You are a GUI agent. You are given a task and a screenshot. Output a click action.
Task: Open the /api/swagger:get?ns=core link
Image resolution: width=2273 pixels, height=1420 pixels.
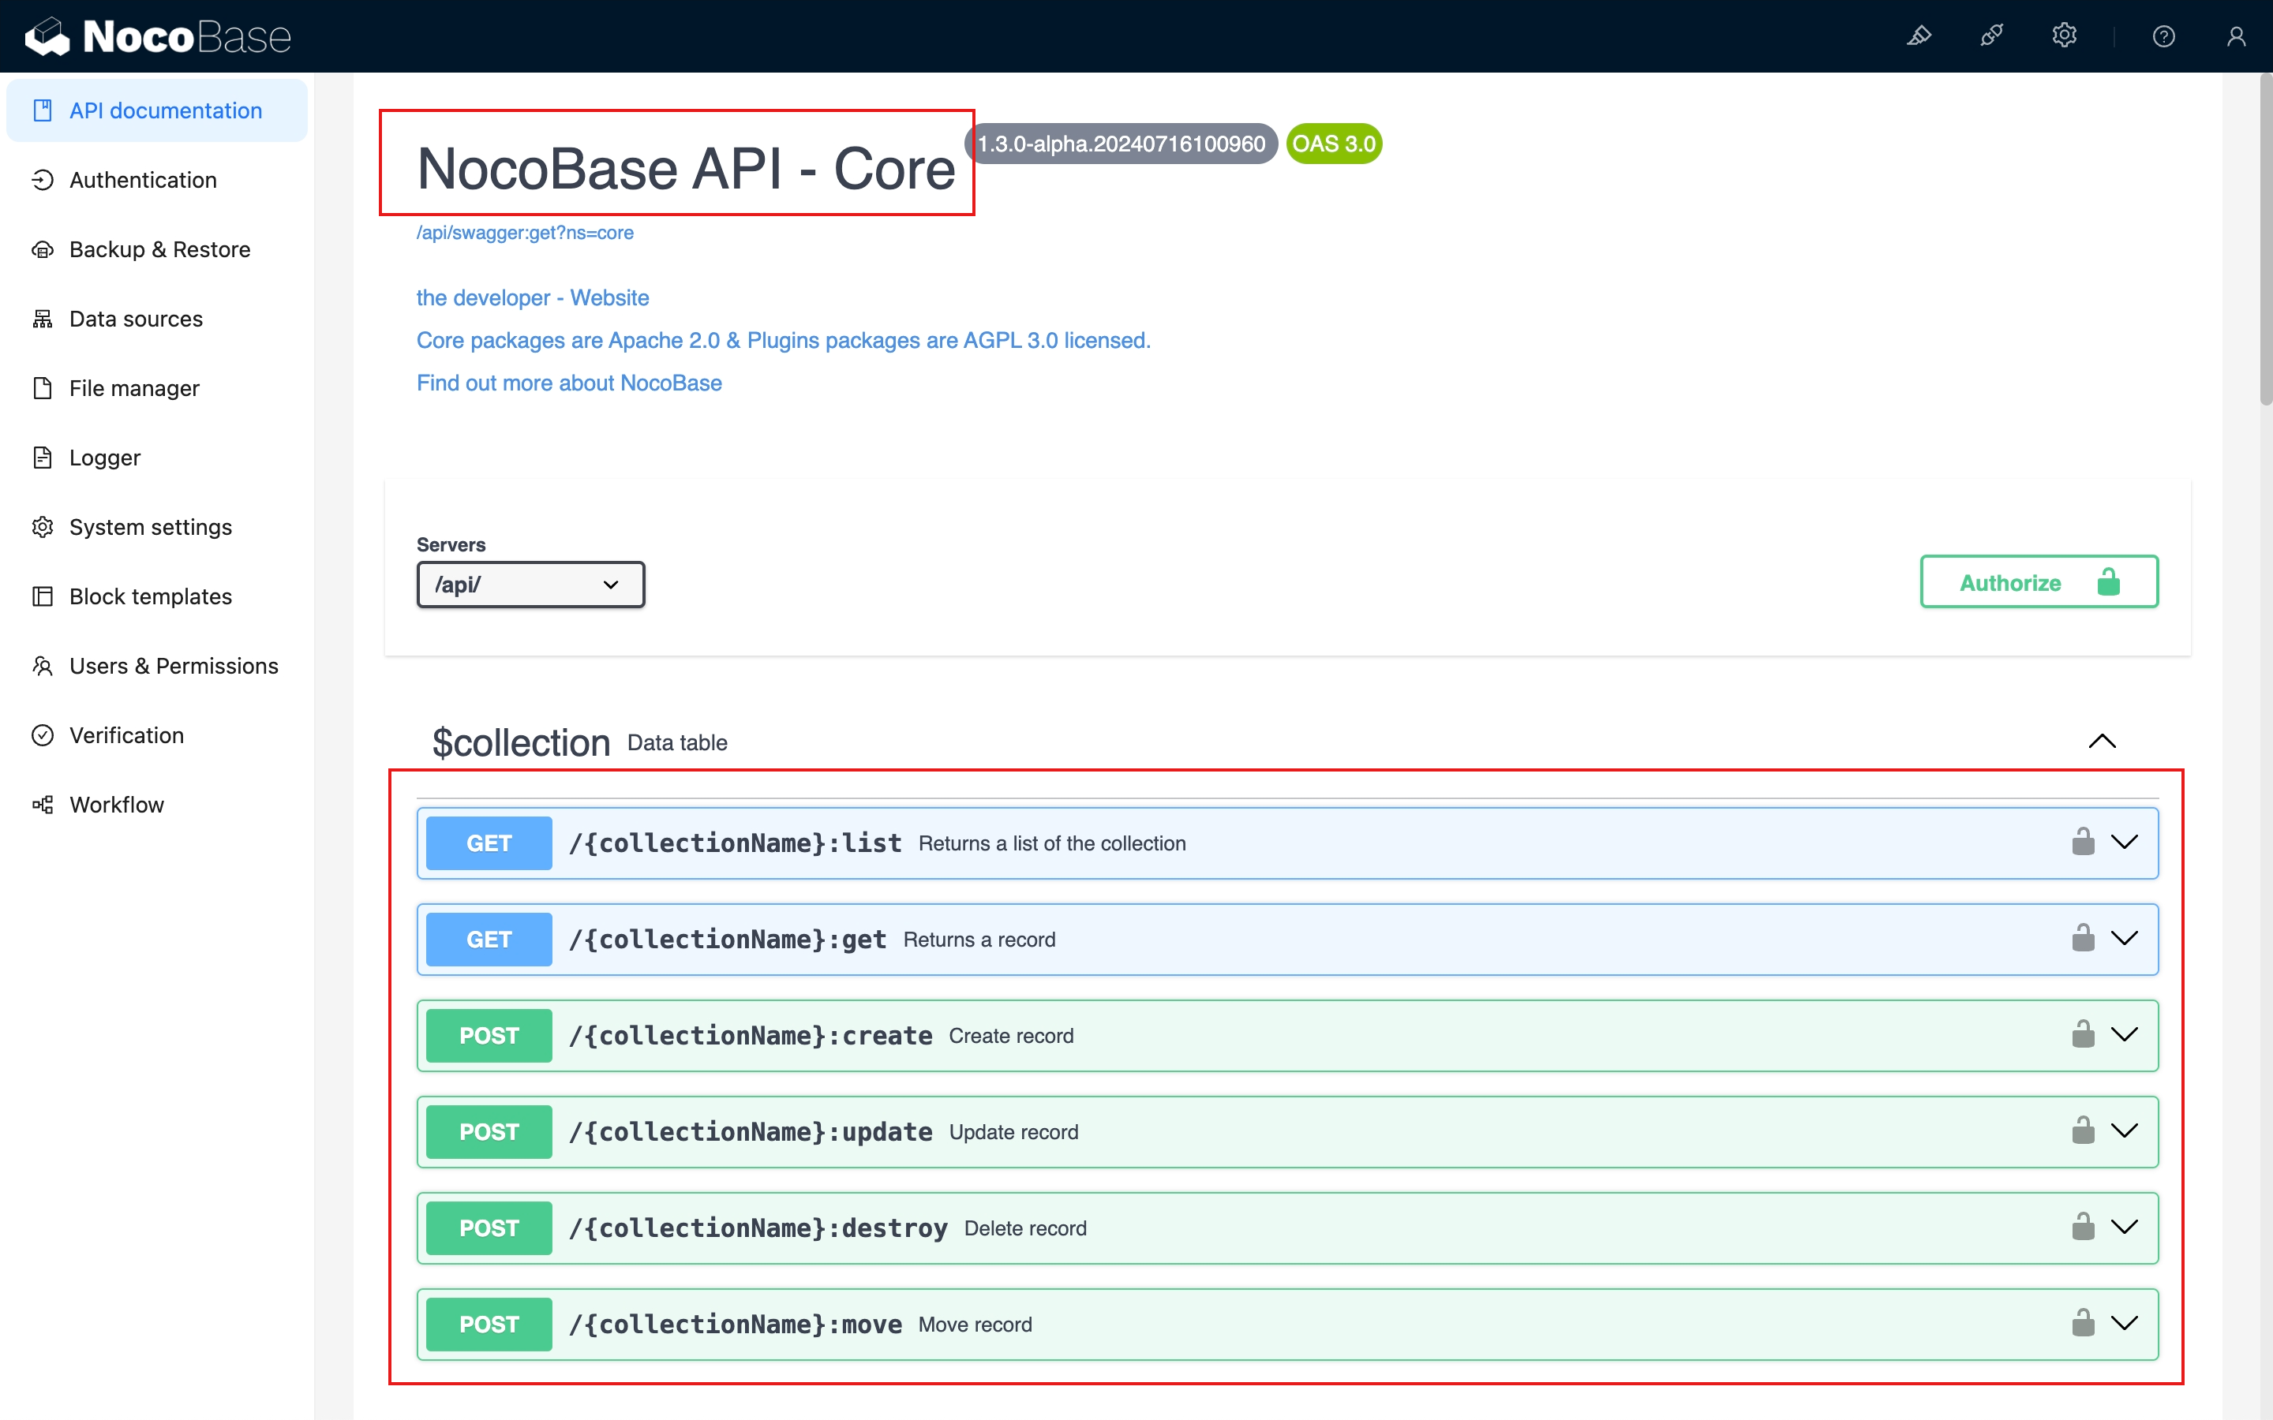524,232
